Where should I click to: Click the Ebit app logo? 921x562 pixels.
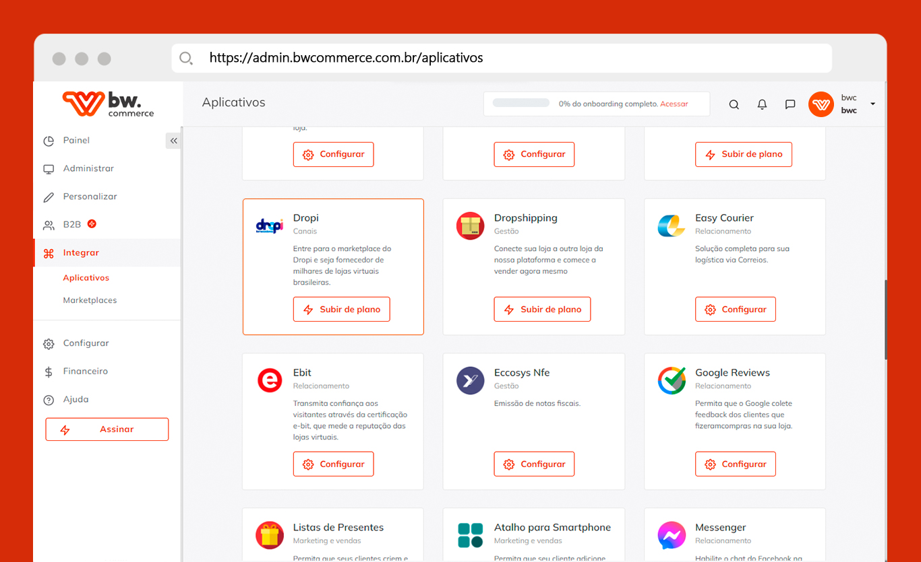point(270,380)
